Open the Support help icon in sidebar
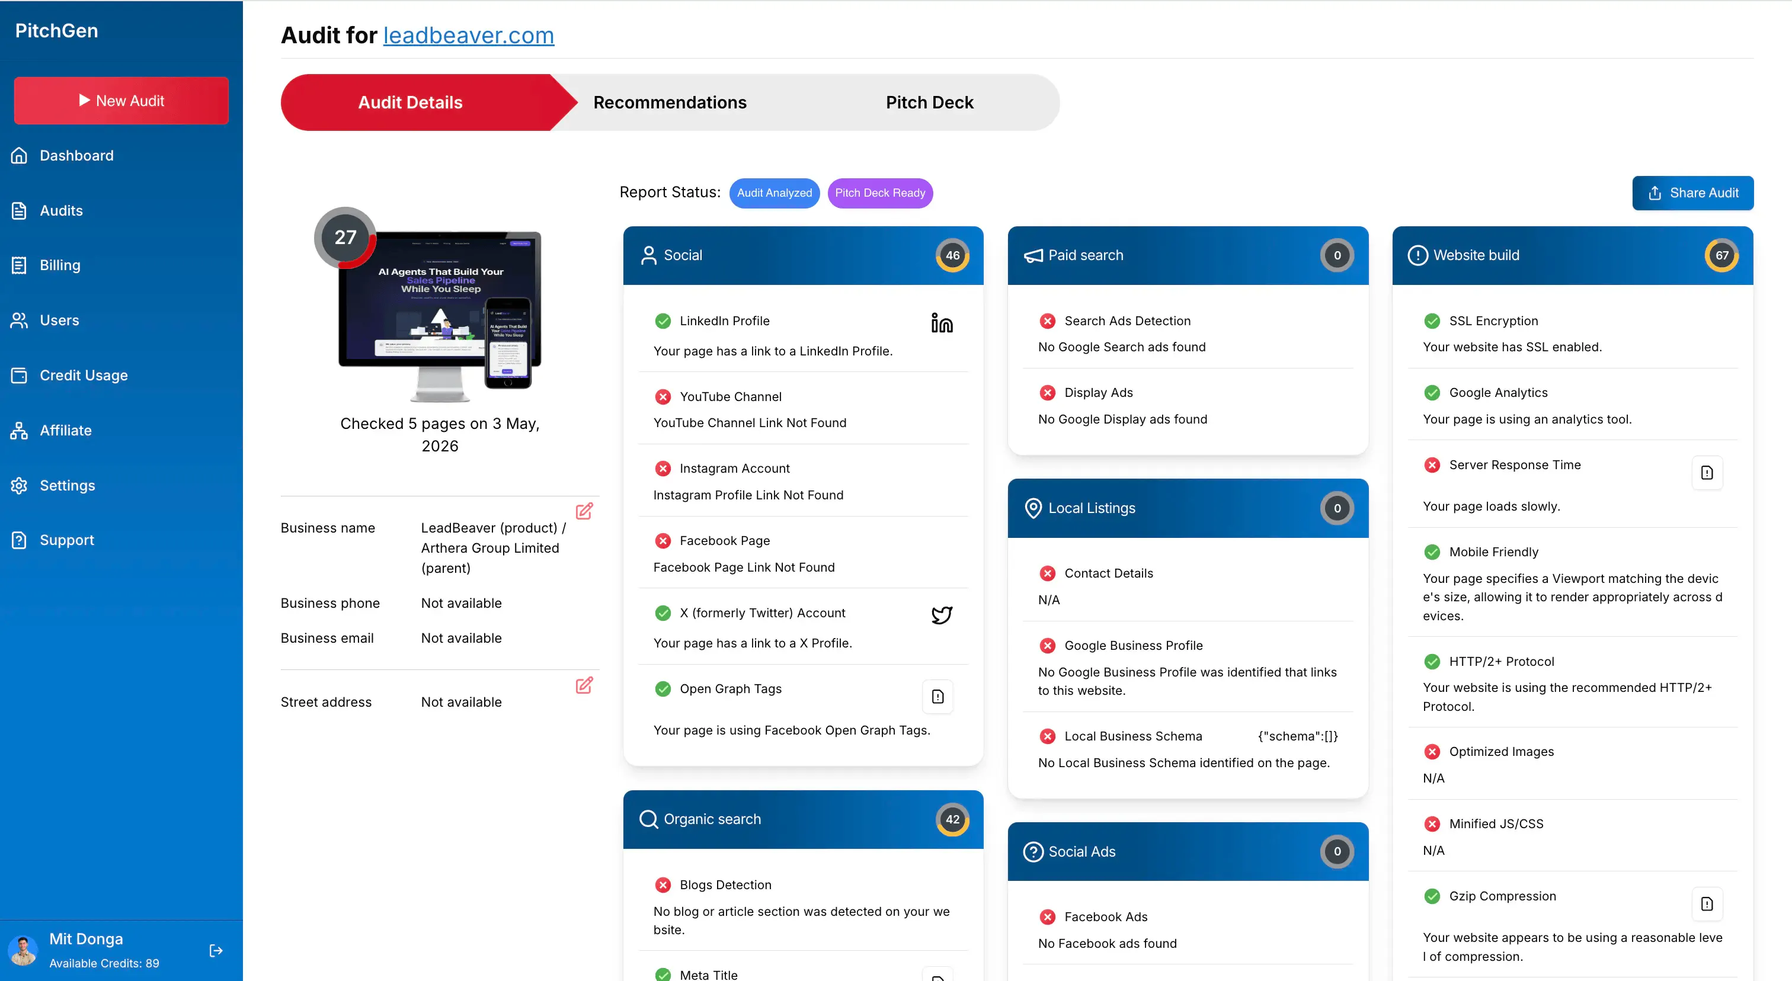This screenshot has height=981, width=1792. [x=20, y=540]
